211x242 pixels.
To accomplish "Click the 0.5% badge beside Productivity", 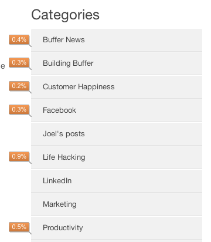I will point(19,227).
